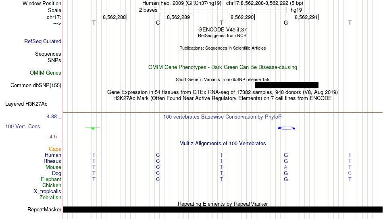This screenshot has width=383, height=219.
Task: Click the Dog alignment row label
Action: point(56,173)
